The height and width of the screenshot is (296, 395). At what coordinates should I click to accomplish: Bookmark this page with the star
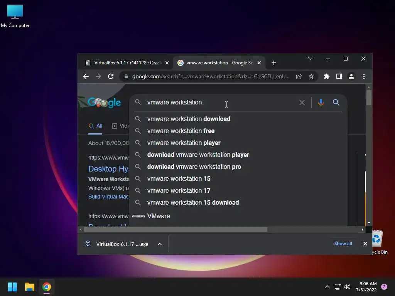pyautogui.click(x=311, y=77)
